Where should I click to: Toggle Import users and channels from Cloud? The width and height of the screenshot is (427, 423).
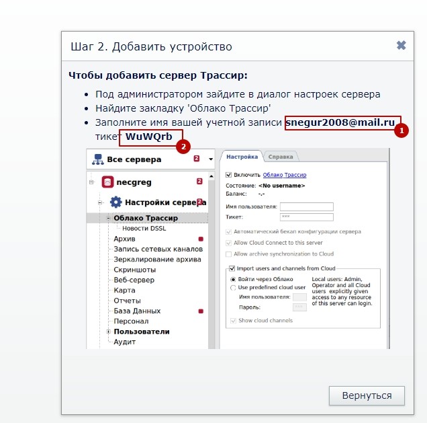pos(232,268)
